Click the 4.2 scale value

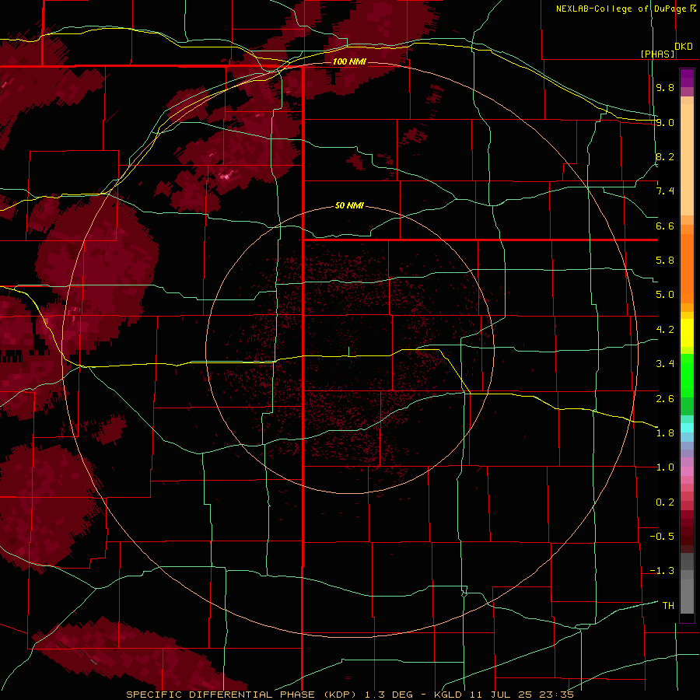(665, 330)
